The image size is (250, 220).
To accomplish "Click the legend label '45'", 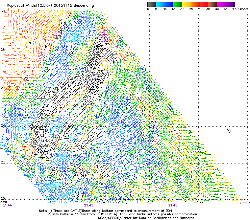I will tap(225, 9).
